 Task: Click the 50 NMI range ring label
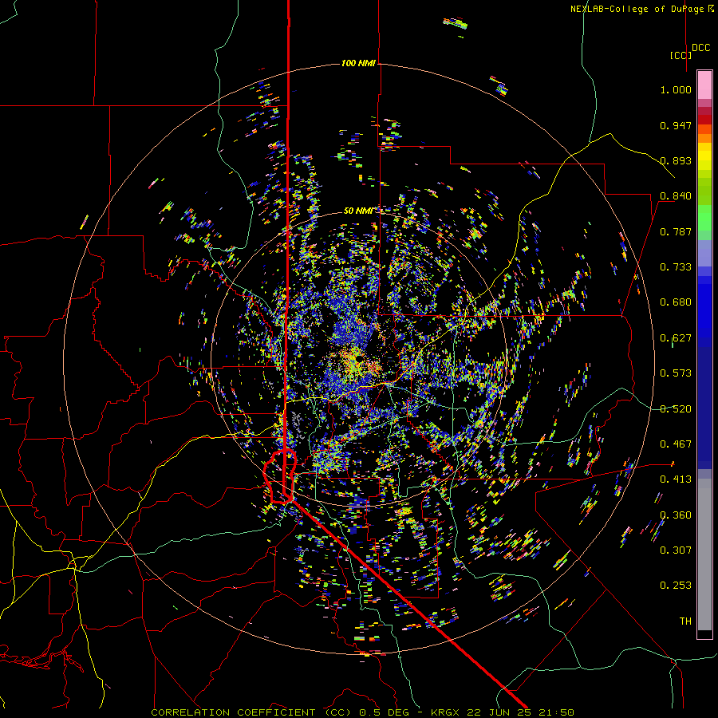click(x=358, y=211)
